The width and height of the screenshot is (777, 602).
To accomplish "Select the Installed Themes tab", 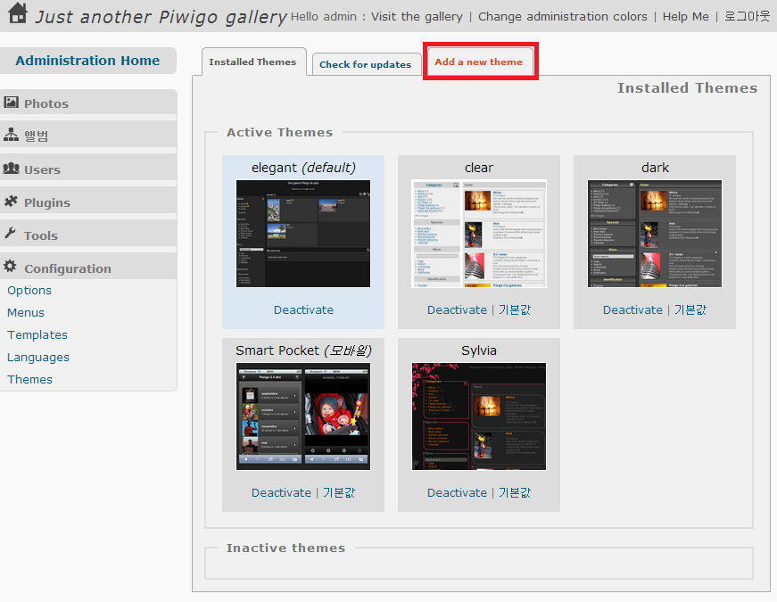I will click(252, 62).
